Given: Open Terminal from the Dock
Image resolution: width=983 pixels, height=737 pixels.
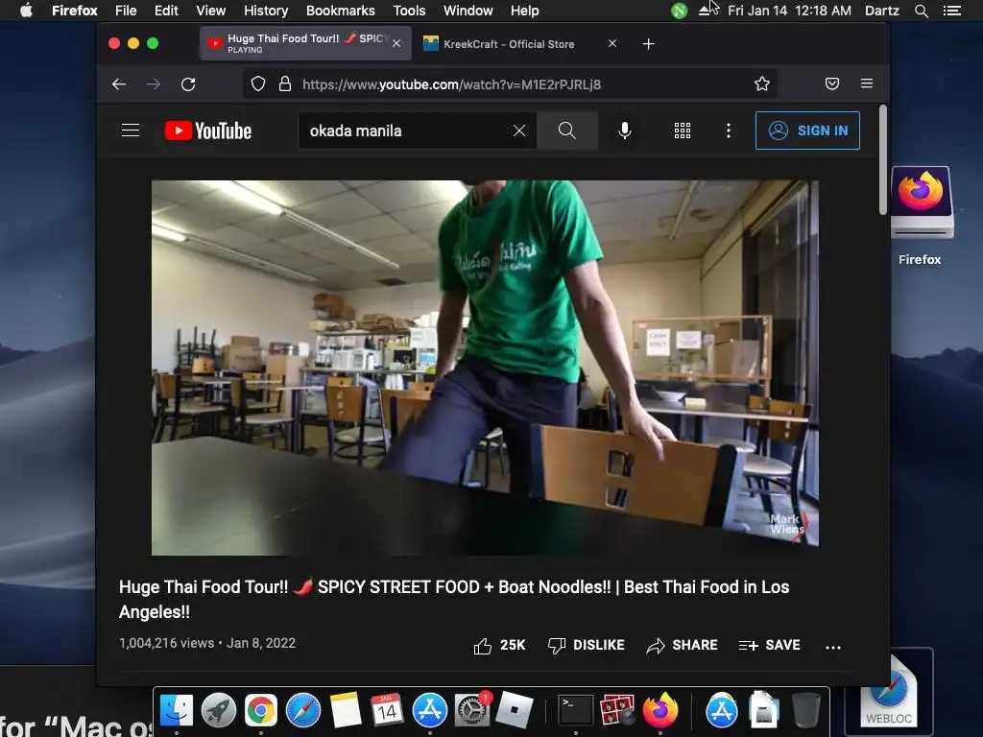Looking at the screenshot, I should (x=575, y=711).
